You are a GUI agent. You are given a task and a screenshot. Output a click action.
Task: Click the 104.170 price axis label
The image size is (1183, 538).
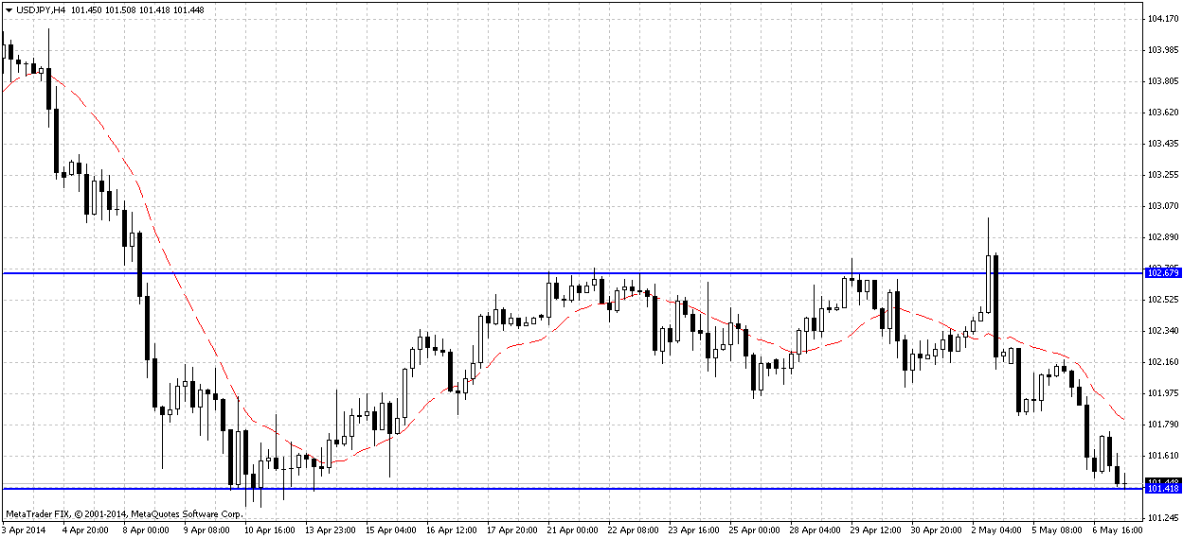click(1161, 19)
